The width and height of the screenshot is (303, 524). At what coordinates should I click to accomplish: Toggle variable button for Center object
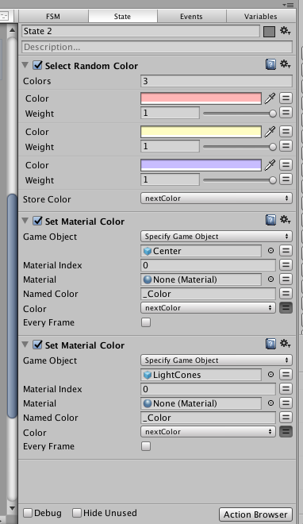286,251
